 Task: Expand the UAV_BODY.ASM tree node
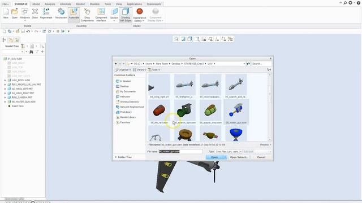tap(5, 80)
